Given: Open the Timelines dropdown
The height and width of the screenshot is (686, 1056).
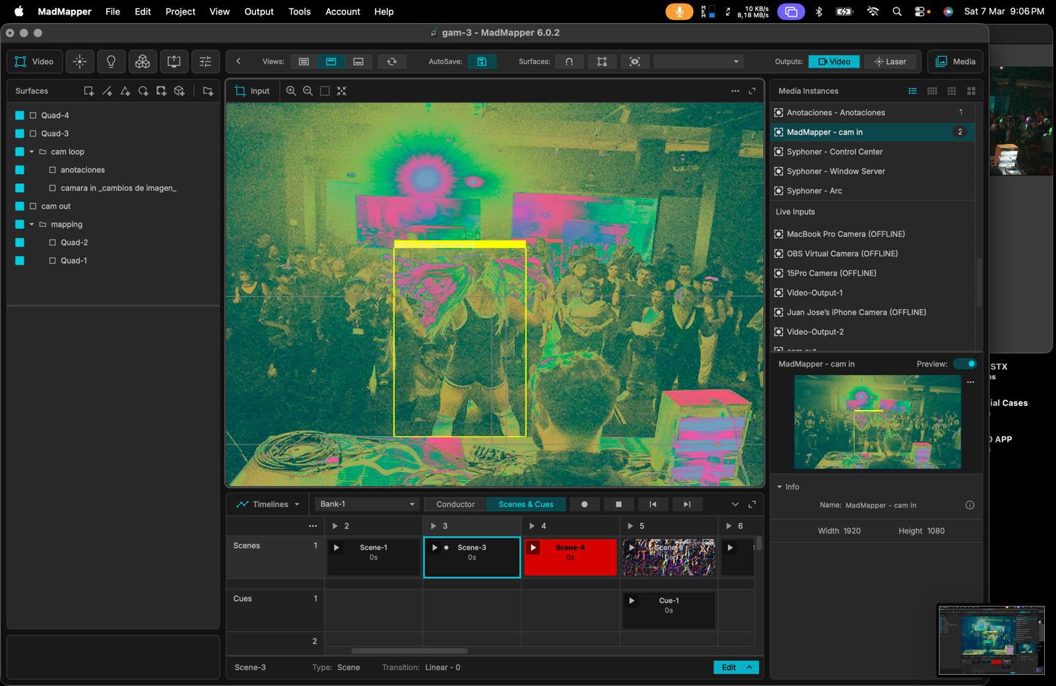Looking at the screenshot, I should (268, 504).
